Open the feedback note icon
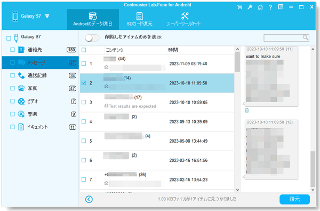Viewport: 320px width, 211px height. (281, 7)
